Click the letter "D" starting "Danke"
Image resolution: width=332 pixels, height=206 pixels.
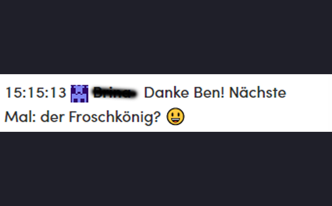pos(149,92)
